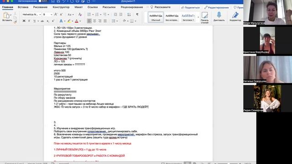Click the print icon in the title bar

(x=77, y=1)
